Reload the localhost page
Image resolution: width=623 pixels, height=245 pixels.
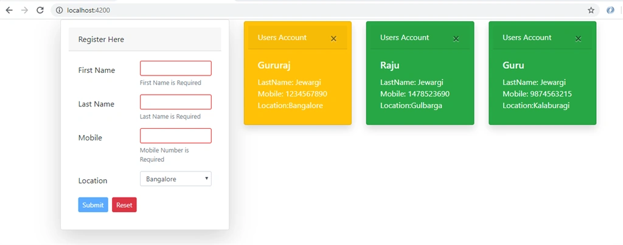[40, 10]
